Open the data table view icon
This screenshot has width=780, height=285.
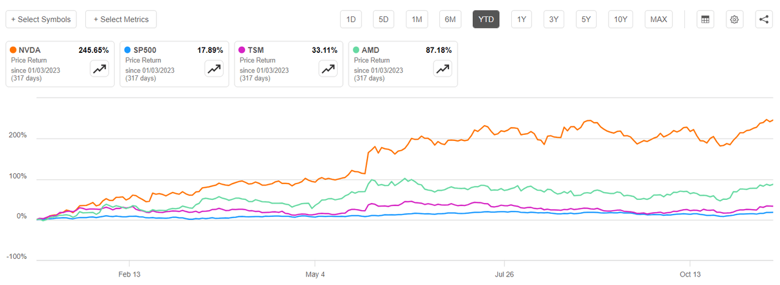coord(705,19)
